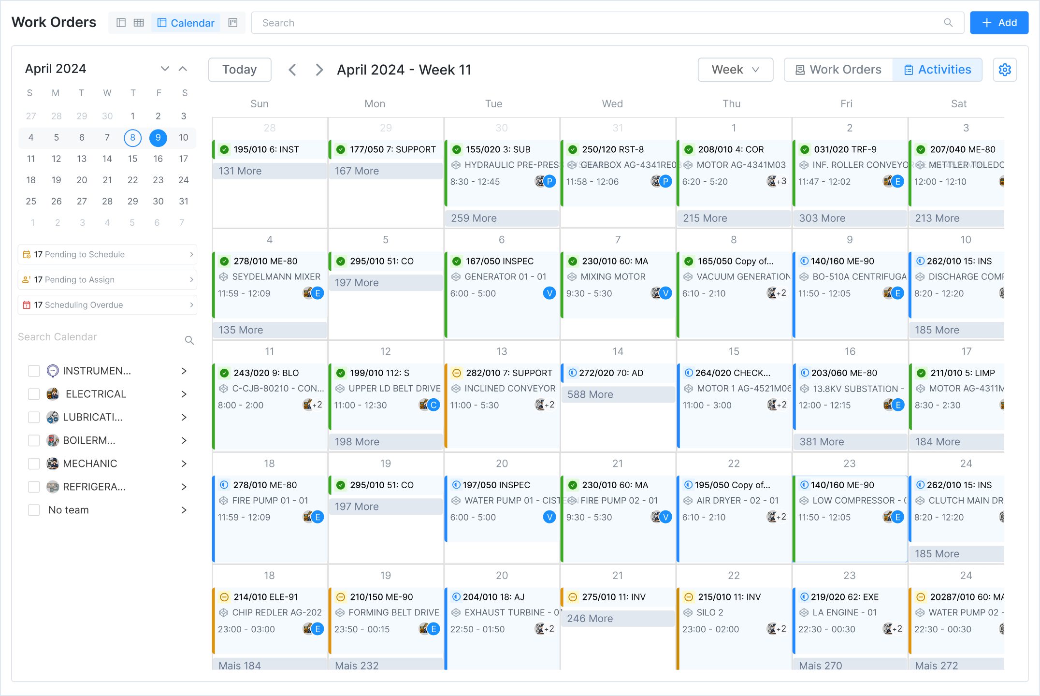Switch to the table grid view icon
The width and height of the screenshot is (1040, 696).
(140, 23)
